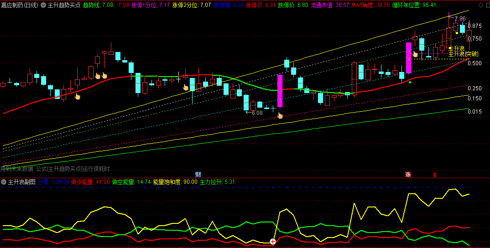This screenshot has width=490, height=248.
Task: Click the 0.015 channel level label
Action: tap(474, 112)
